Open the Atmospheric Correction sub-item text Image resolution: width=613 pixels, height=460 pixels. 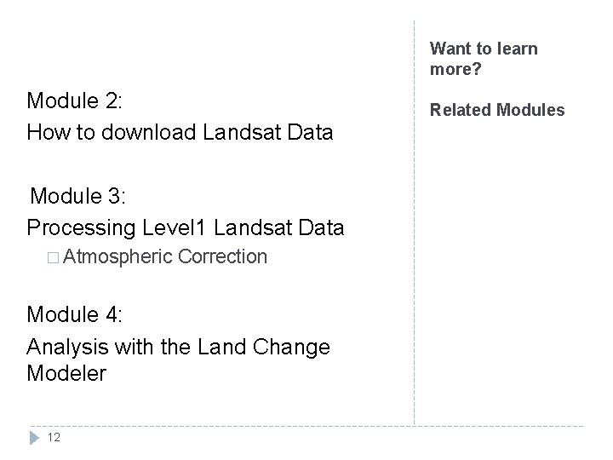pyautogui.click(x=164, y=257)
